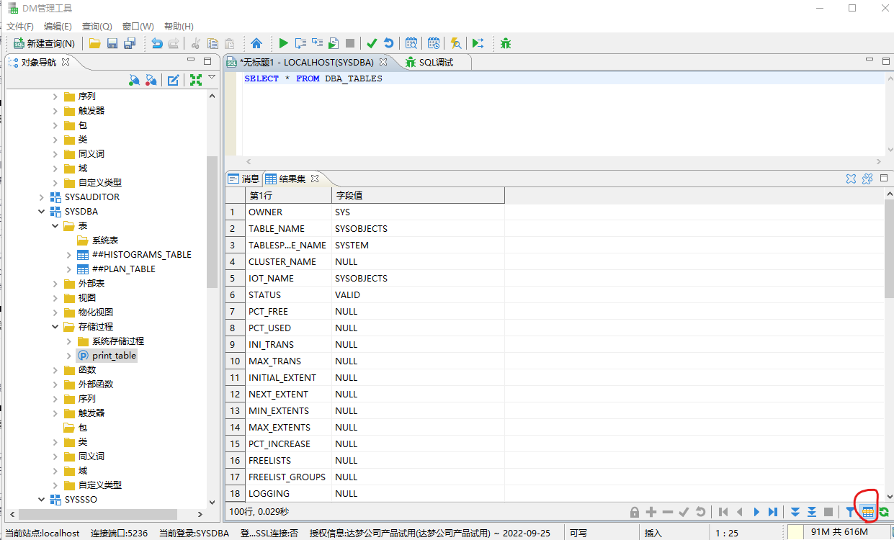Click the lightning magnifier execution plan icon
Image resolution: width=894 pixels, height=540 pixels.
coord(456,43)
